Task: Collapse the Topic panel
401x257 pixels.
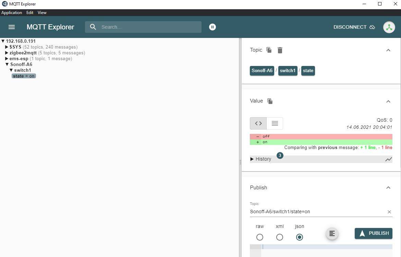Action: pos(388,50)
